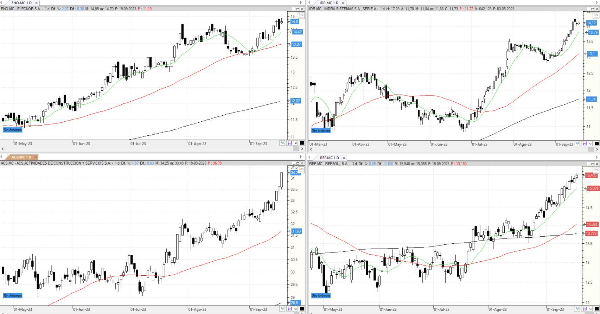Close the ENO.MC 1 D tab
The width and height of the screenshot is (600, 314).
[36, 3]
